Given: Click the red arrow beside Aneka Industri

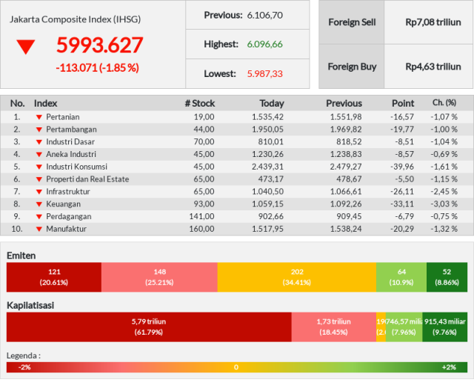Looking at the screenshot, I should pos(39,155).
